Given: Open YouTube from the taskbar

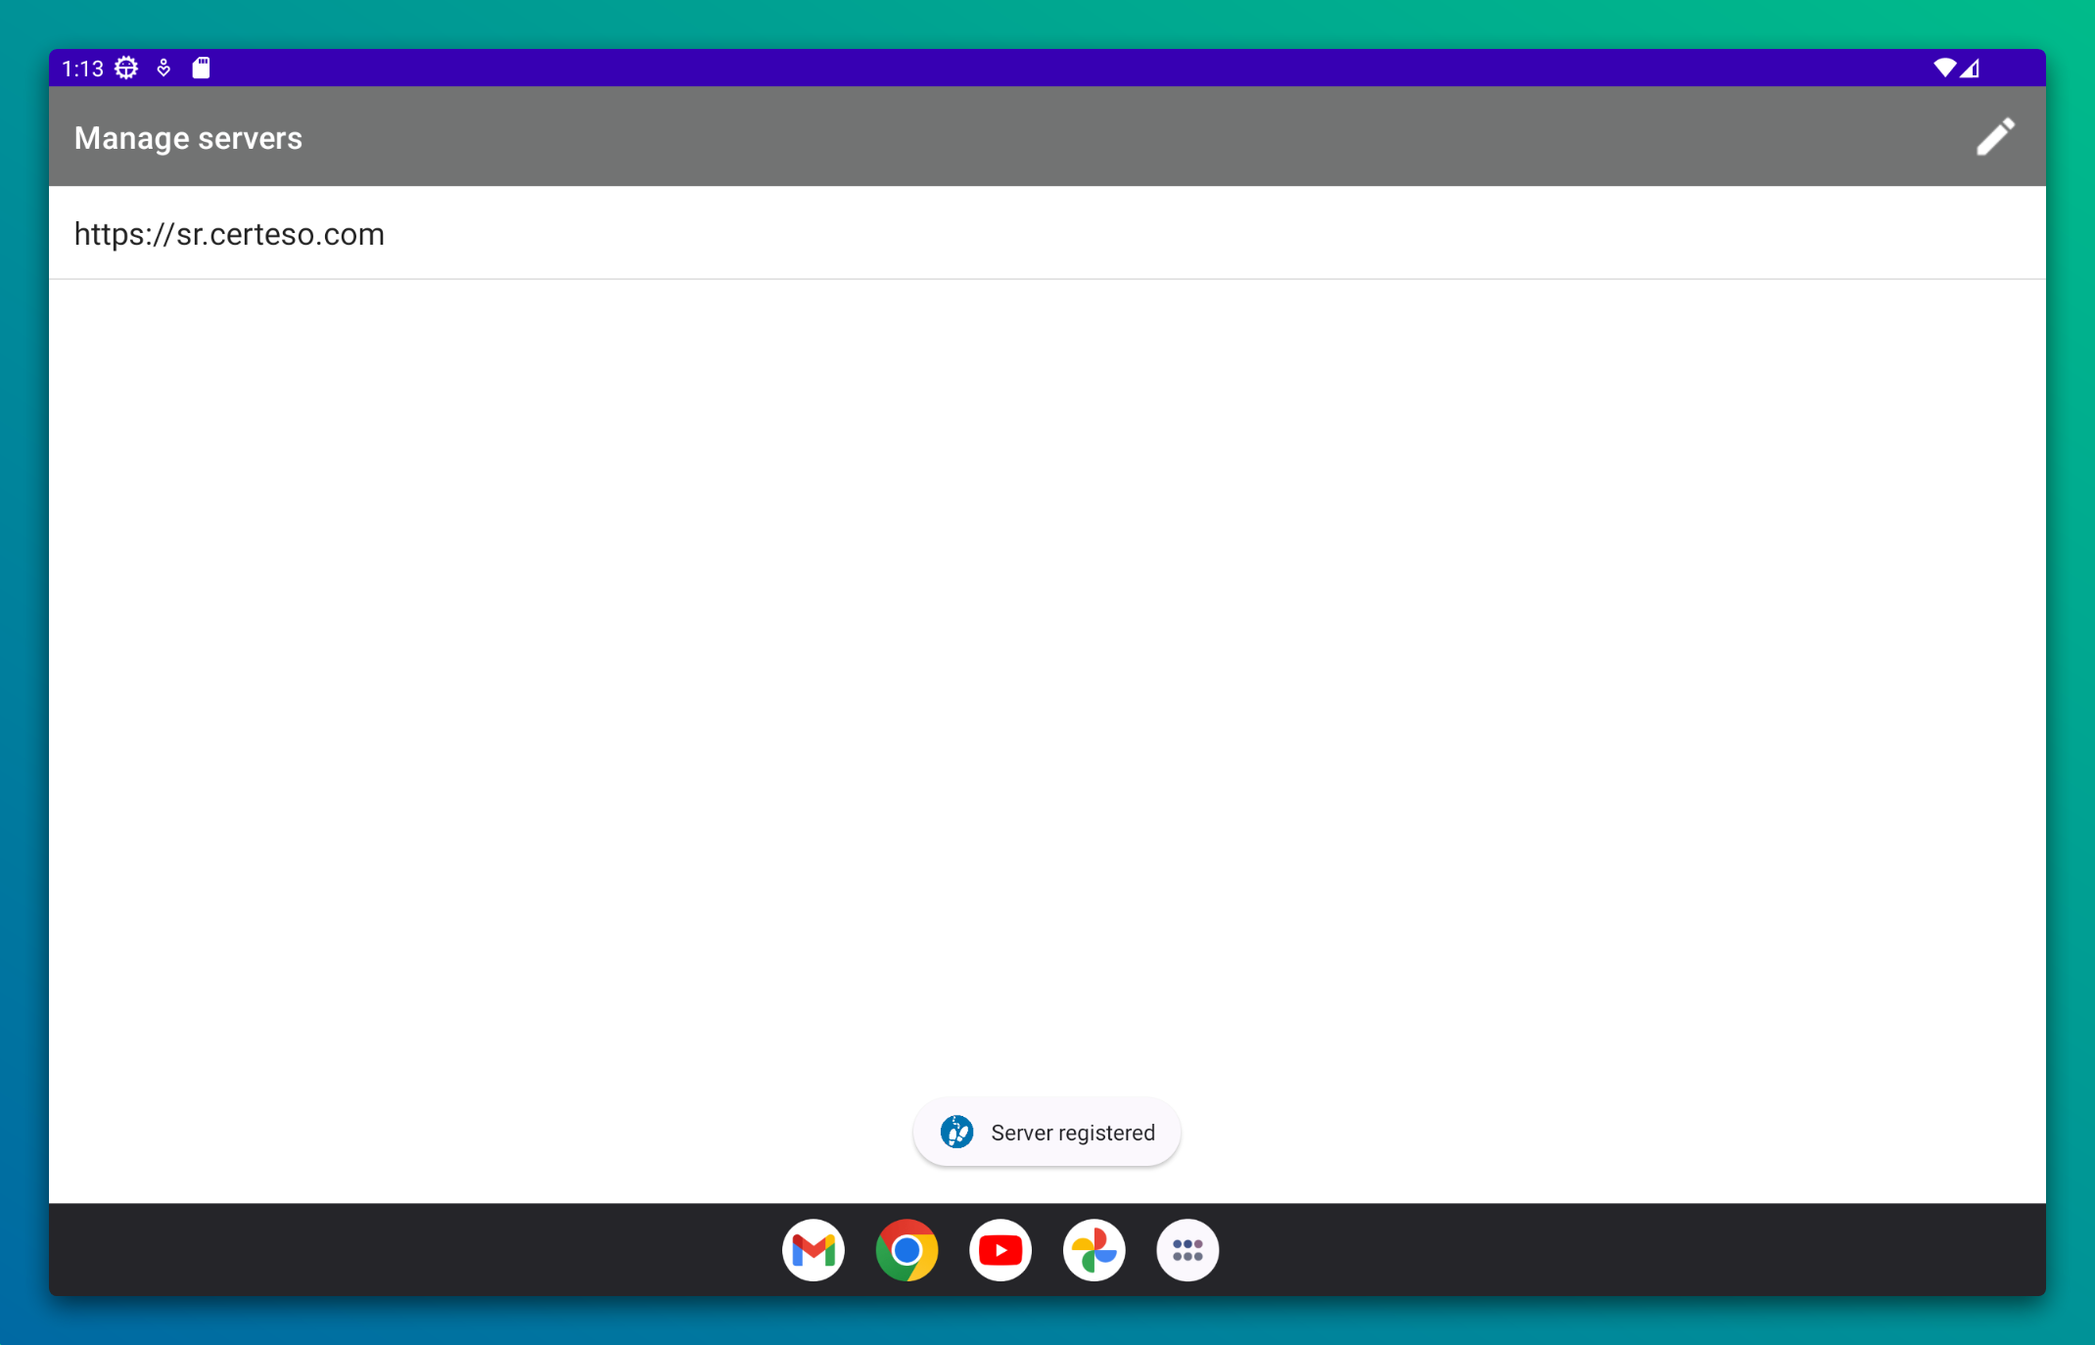Looking at the screenshot, I should point(1000,1250).
